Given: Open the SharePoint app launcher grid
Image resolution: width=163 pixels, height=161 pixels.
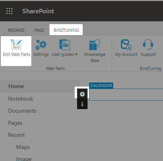Looking at the screenshot, I should 10,11.
